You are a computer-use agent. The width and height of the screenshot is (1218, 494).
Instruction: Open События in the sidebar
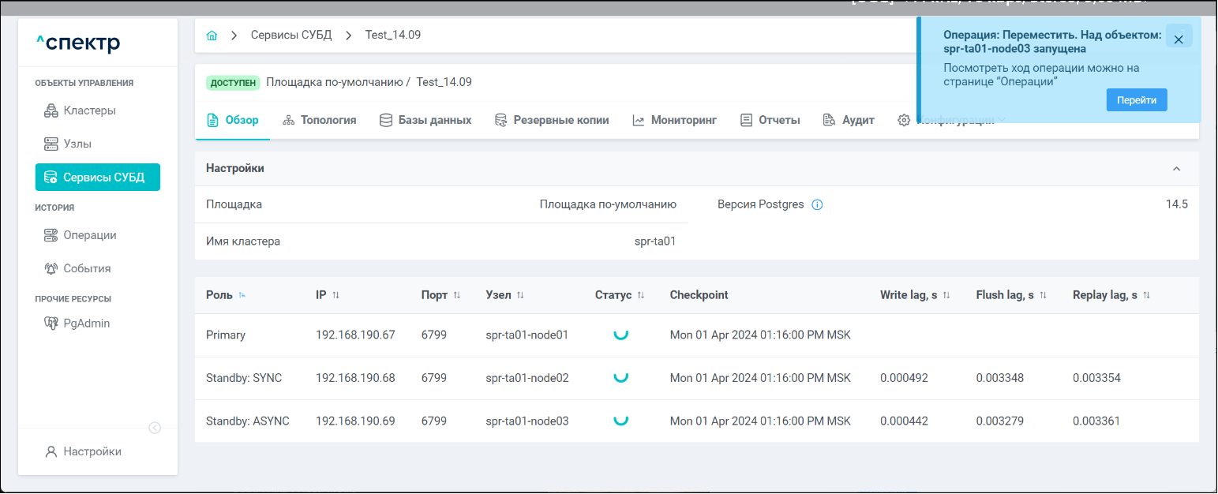tap(86, 268)
